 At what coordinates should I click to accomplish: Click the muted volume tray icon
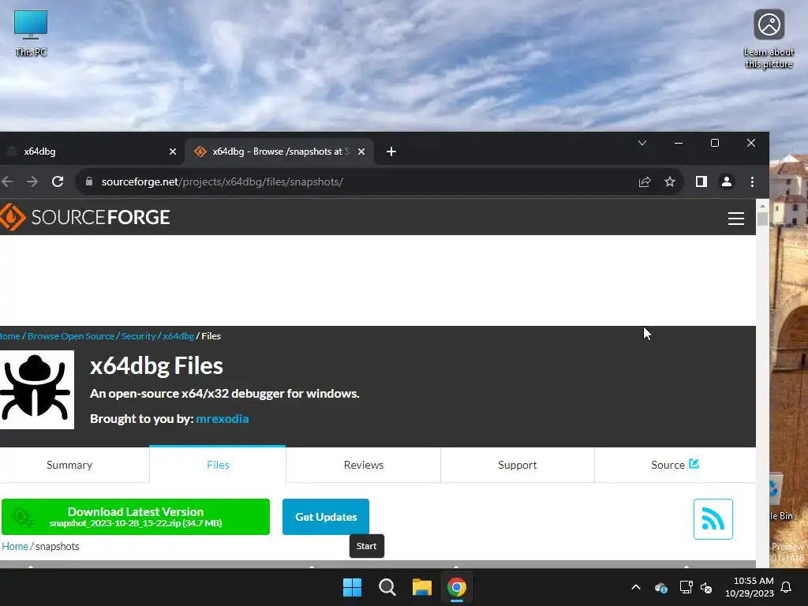706,587
